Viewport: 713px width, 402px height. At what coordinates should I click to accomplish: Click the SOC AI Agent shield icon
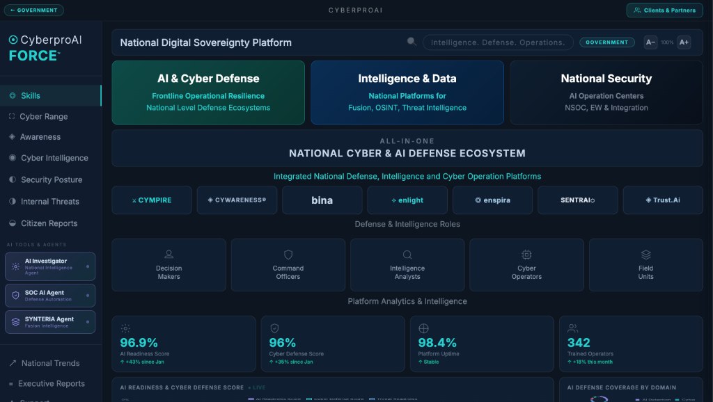tap(15, 296)
